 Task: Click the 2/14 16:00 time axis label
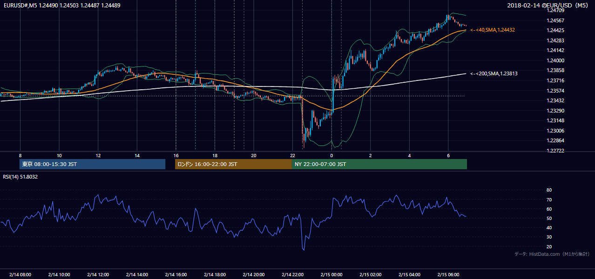[x=176, y=275]
